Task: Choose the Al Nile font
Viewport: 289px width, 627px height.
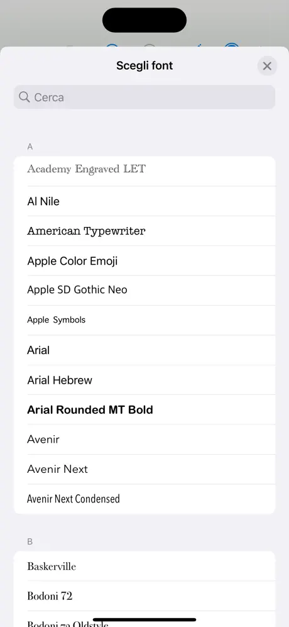Action: [x=144, y=201]
